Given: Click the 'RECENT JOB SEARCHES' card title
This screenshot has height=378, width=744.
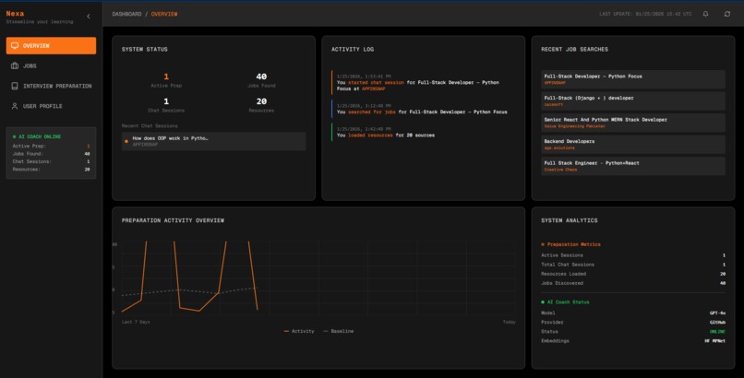Looking at the screenshot, I should (x=574, y=49).
